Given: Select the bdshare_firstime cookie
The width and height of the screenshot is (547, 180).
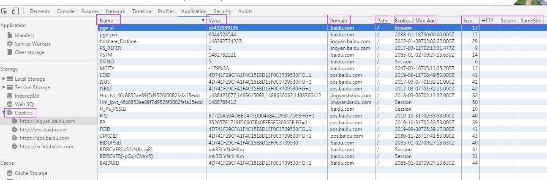Looking at the screenshot, I should (322, 41).
